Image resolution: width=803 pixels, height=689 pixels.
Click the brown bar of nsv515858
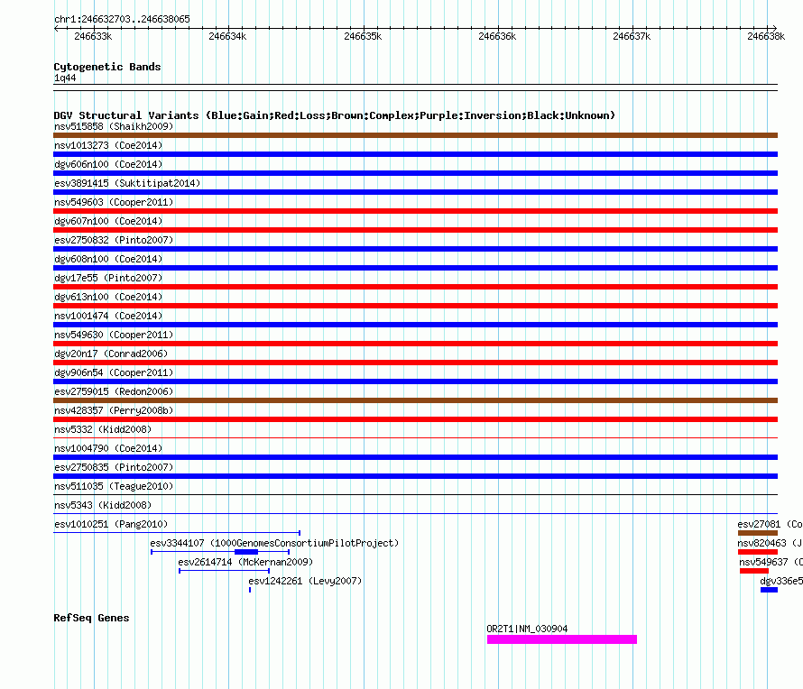pos(415,135)
